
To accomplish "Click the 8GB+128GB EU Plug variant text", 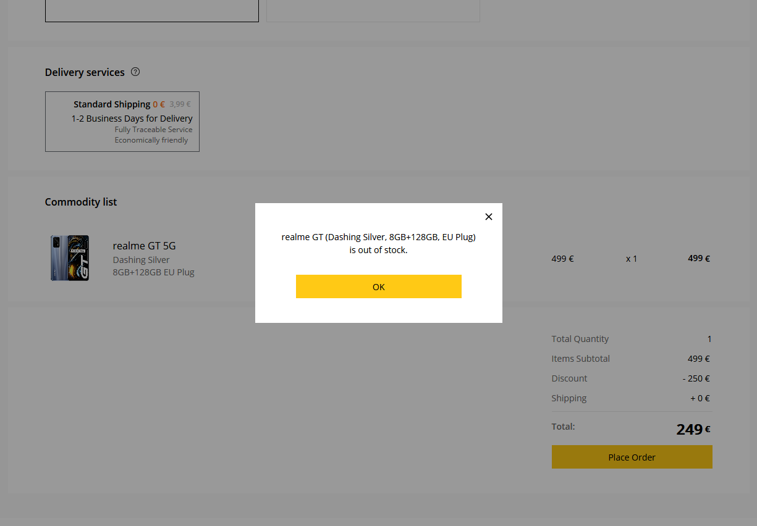I will click(x=153, y=272).
